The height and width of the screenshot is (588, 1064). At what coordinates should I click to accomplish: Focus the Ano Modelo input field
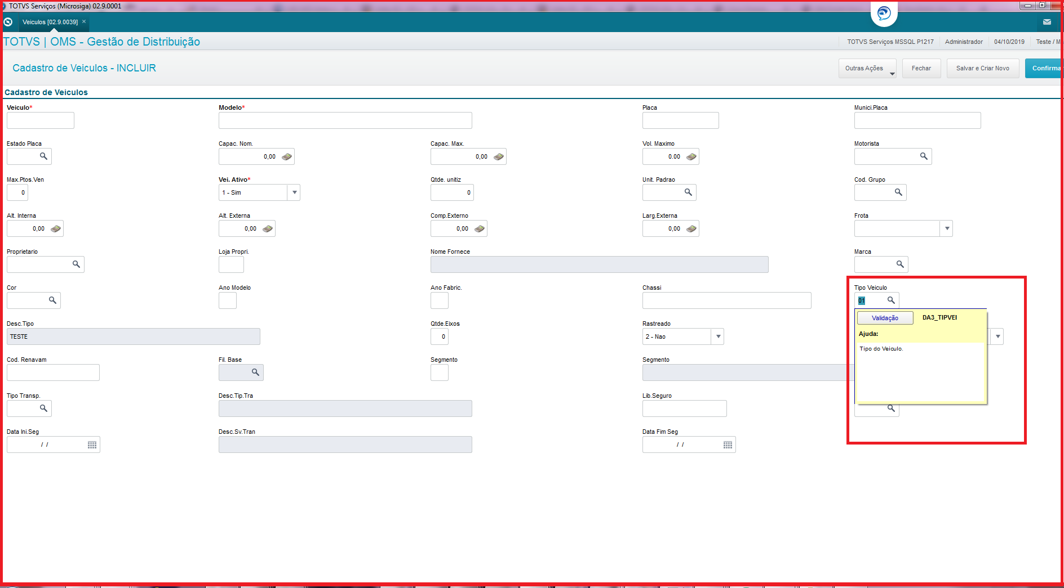pos(228,300)
